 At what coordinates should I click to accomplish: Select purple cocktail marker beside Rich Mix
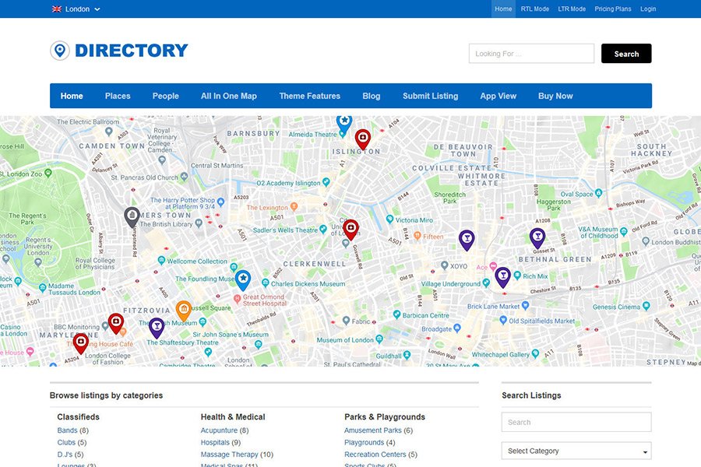[503, 277]
